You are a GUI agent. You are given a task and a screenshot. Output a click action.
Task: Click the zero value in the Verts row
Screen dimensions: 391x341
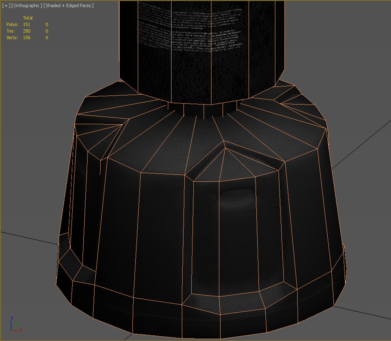pyautogui.click(x=47, y=38)
